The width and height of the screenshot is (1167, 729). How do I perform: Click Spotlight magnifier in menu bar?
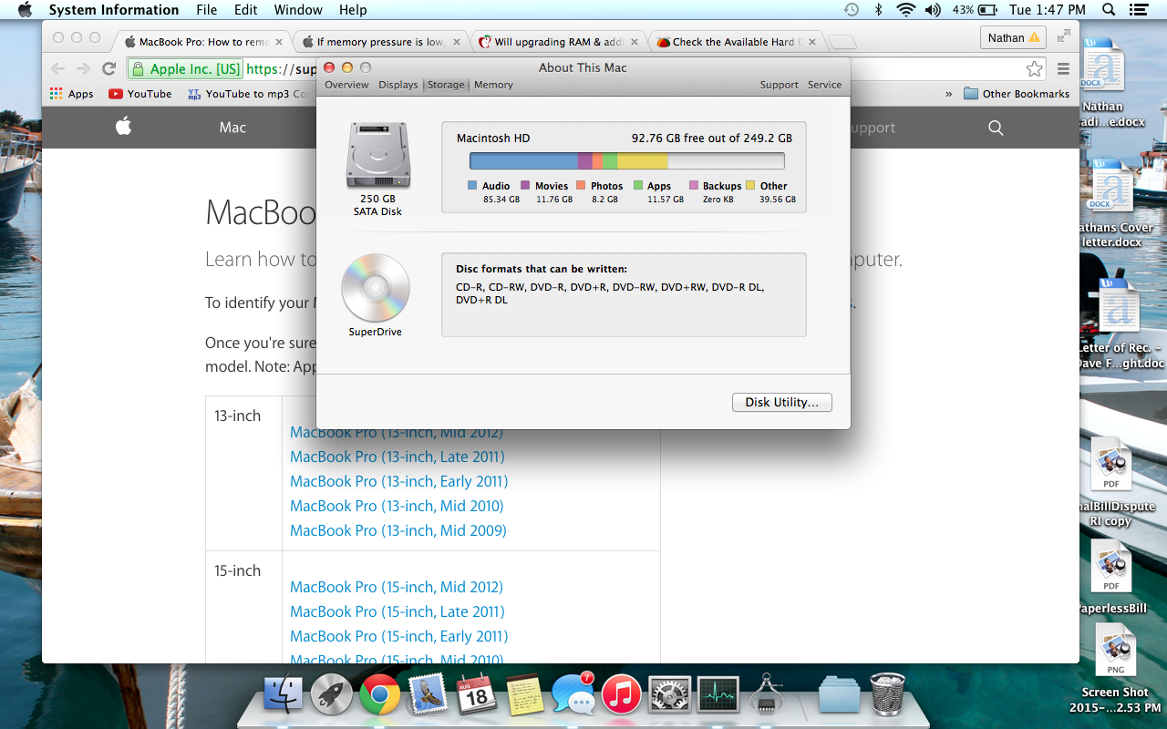tap(1109, 10)
